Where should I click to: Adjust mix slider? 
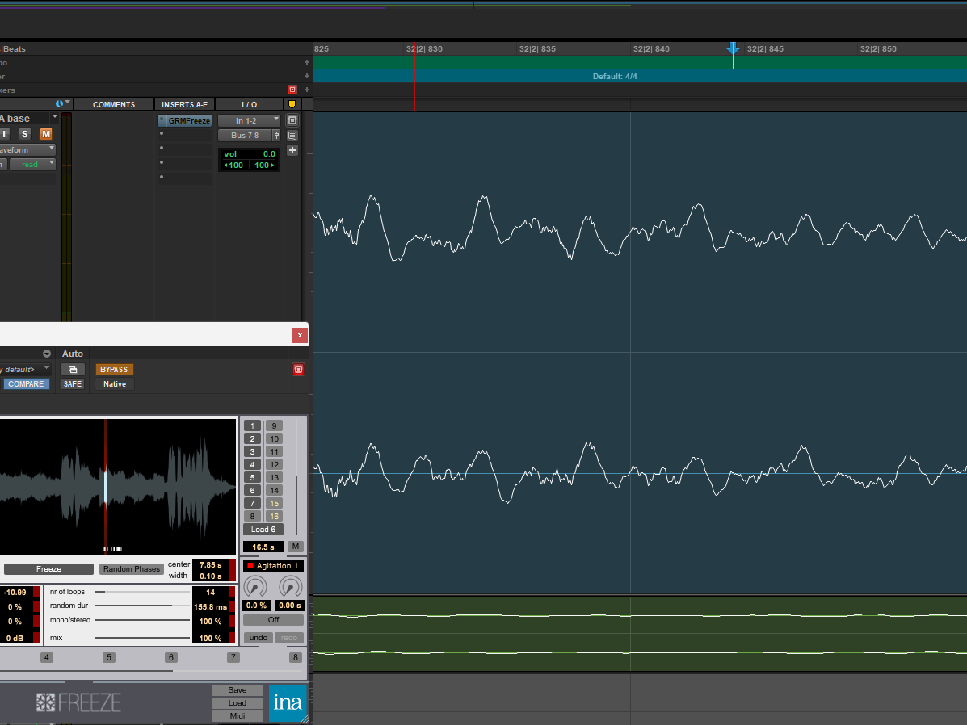coord(142,638)
